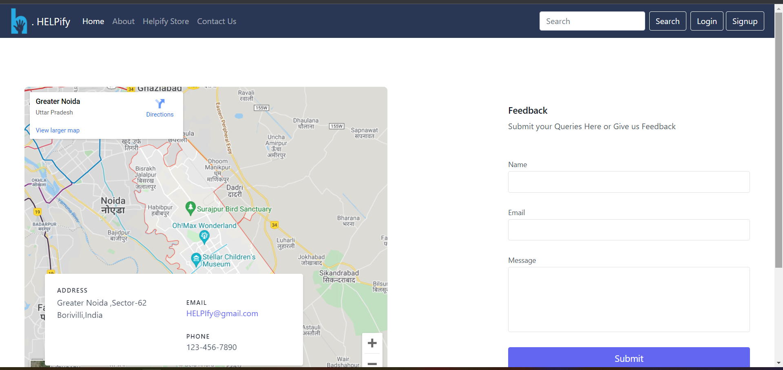The height and width of the screenshot is (370, 783).
Task: Click Surajpur Bird Sanctuary map pin
Action: pos(190,208)
